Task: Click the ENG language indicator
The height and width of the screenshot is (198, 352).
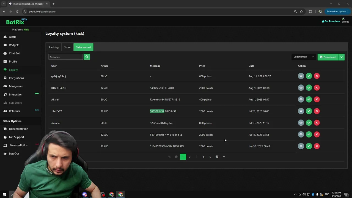Action: click(327, 194)
